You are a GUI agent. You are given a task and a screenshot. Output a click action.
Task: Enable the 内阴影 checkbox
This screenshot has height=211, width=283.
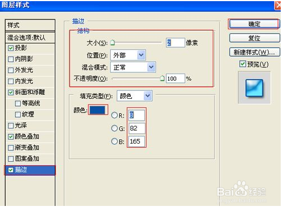11,59
